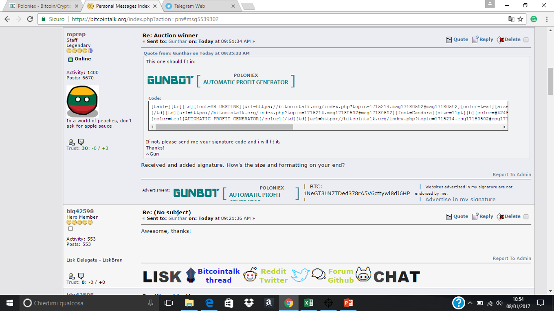This screenshot has height=311, width=554.
Task: Open blg42598's Trust rating link
Action: click(73, 282)
